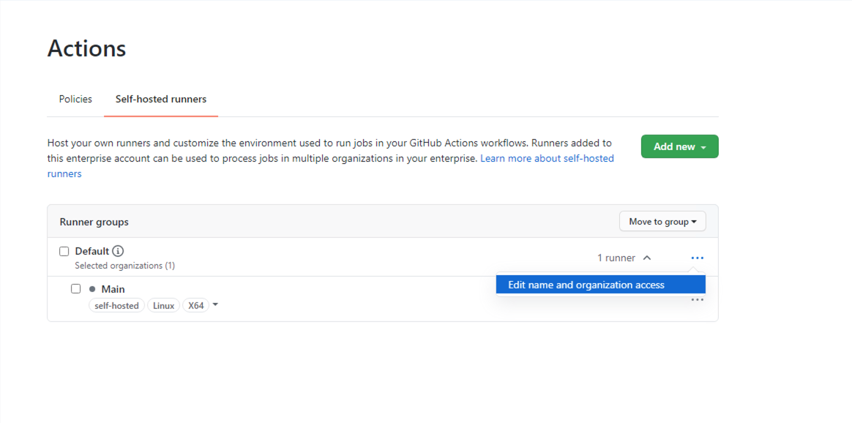Click the green Add new button caret
The image size is (852, 423).
[x=703, y=146]
